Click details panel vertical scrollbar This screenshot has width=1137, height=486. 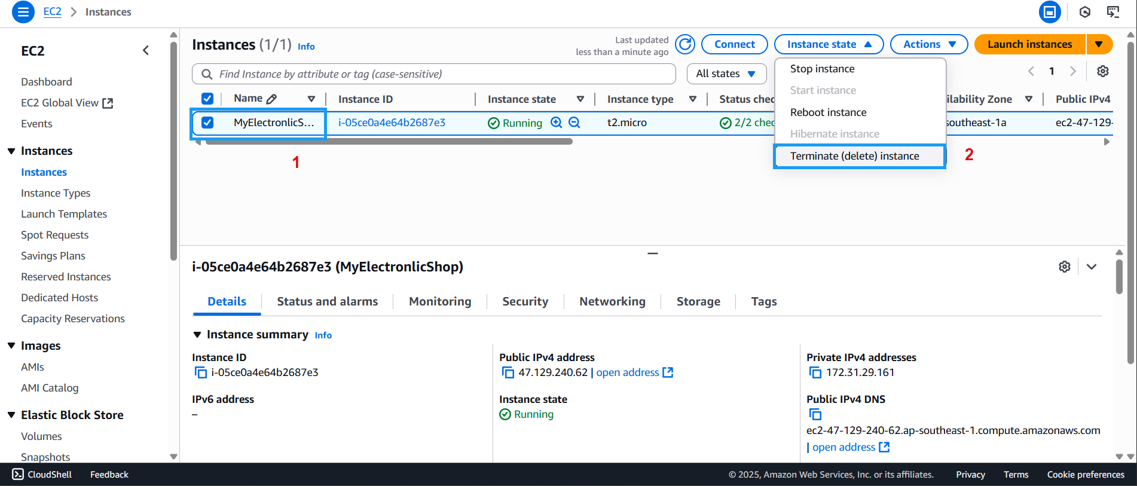pyautogui.click(x=1119, y=276)
